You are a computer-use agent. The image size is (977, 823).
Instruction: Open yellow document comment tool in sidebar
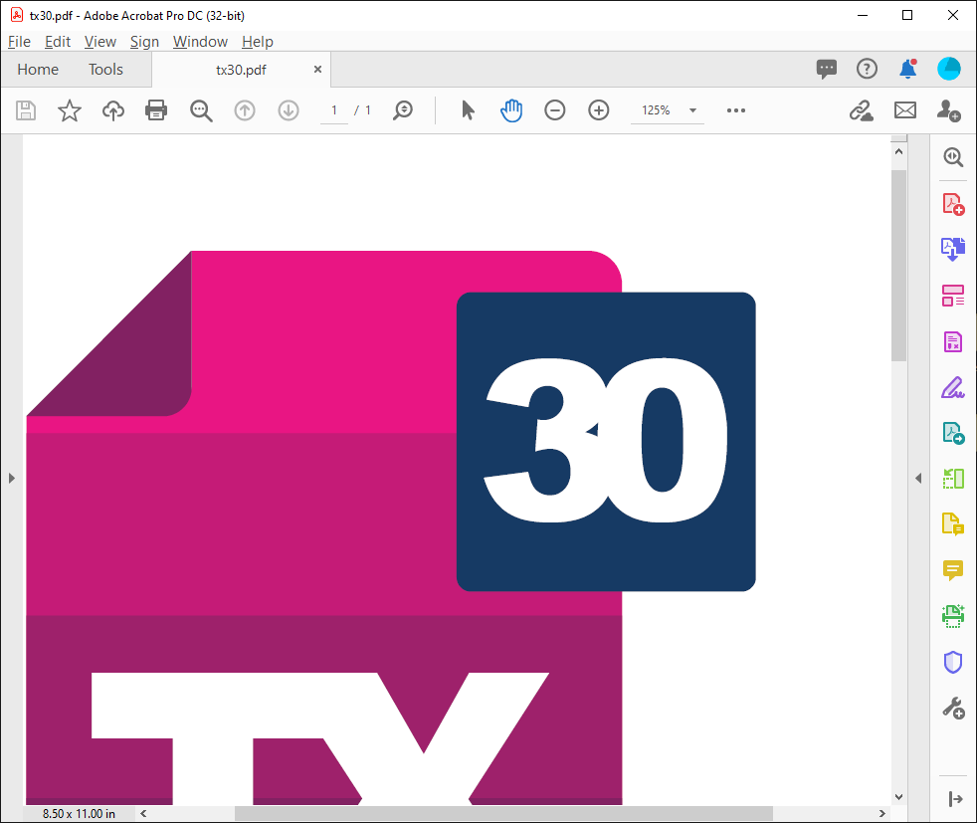(953, 524)
